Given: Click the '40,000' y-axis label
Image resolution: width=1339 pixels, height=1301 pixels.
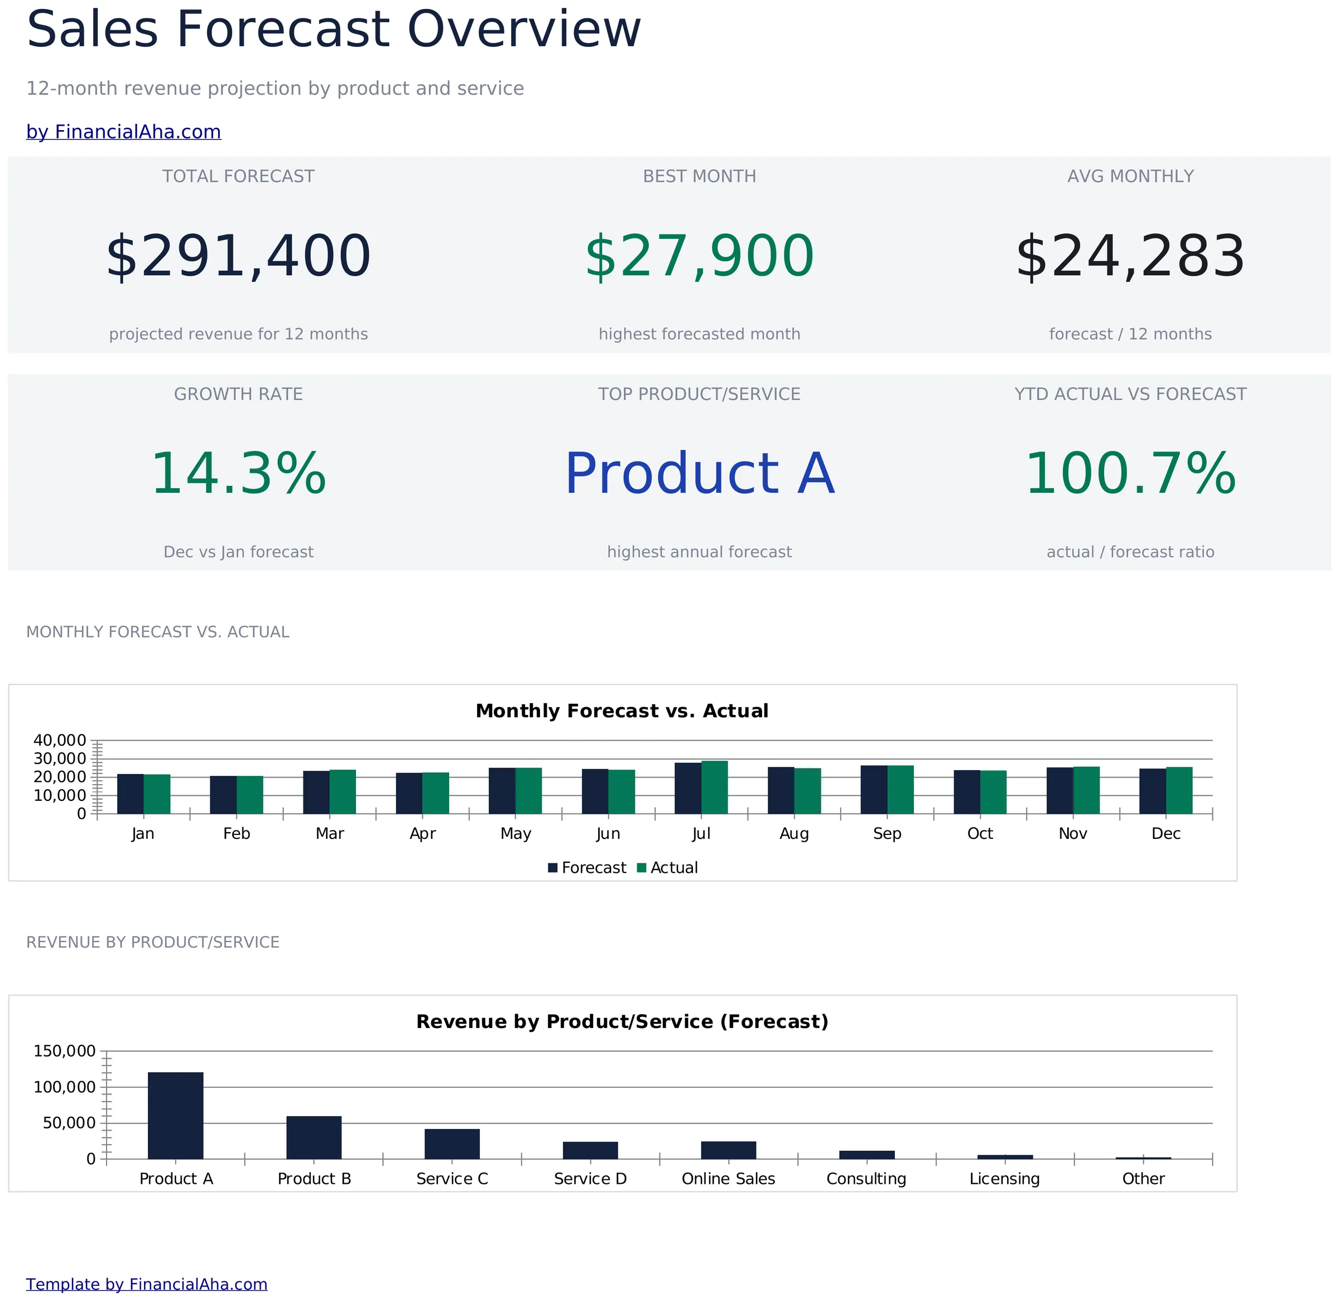Looking at the screenshot, I should tap(60, 741).
